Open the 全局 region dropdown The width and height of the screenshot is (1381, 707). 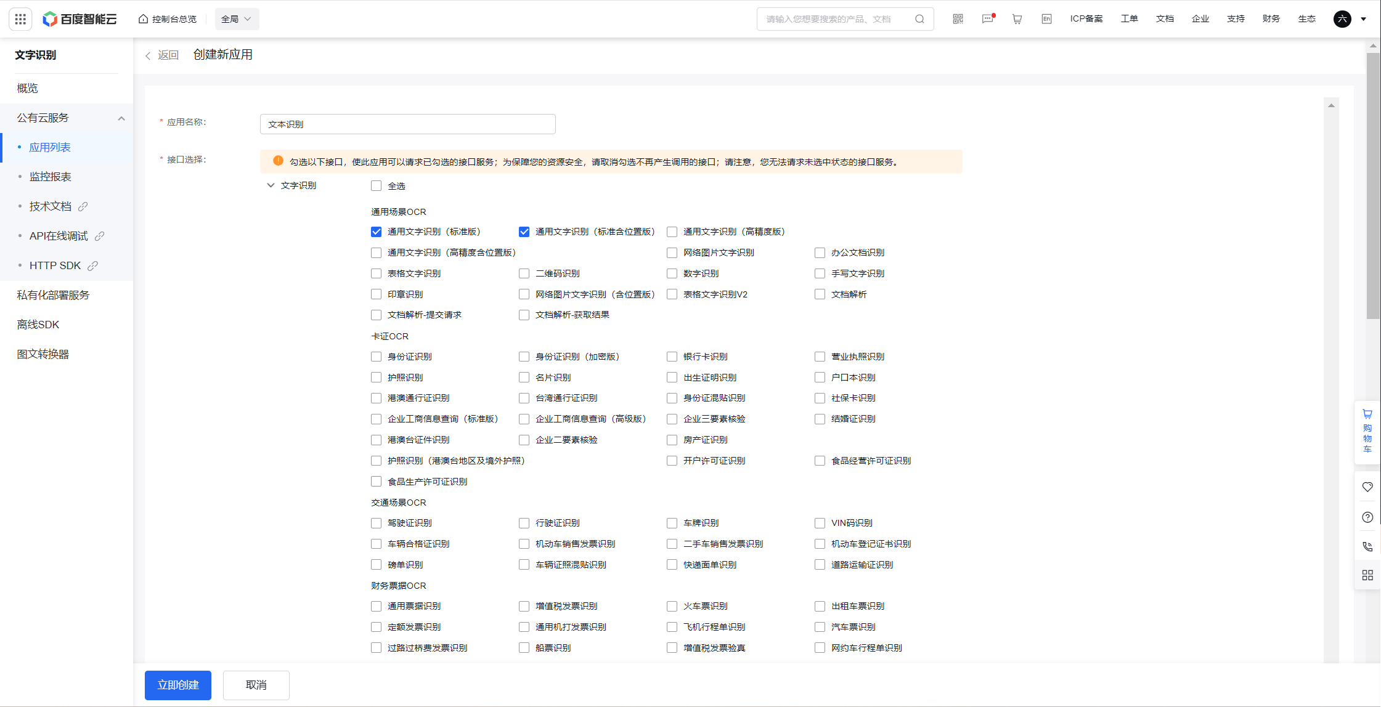pyautogui.click(x=237, y=19)
